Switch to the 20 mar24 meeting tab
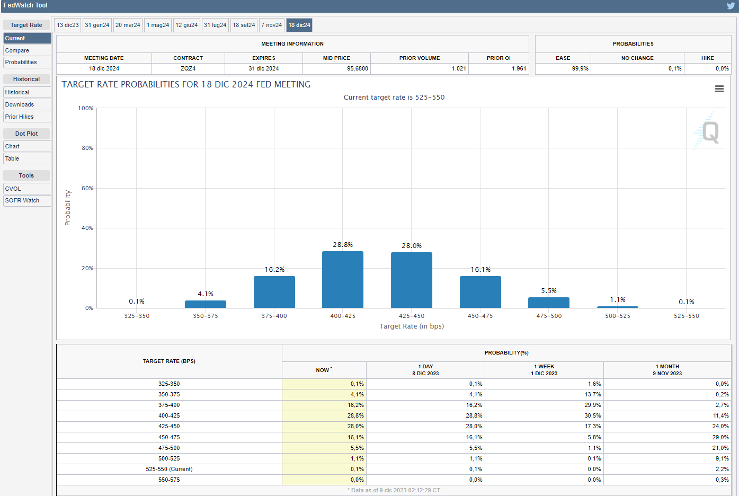Viewport: 739px width, 496px height. pyautogui.click(x=128, y=25)
